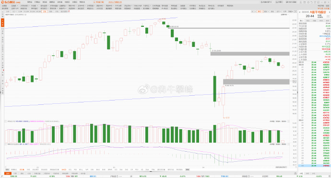The height and width of the screenshot is (178, 331).
Task: Click the fullscreen expand icon above the chart
Action: pos(296,11)
